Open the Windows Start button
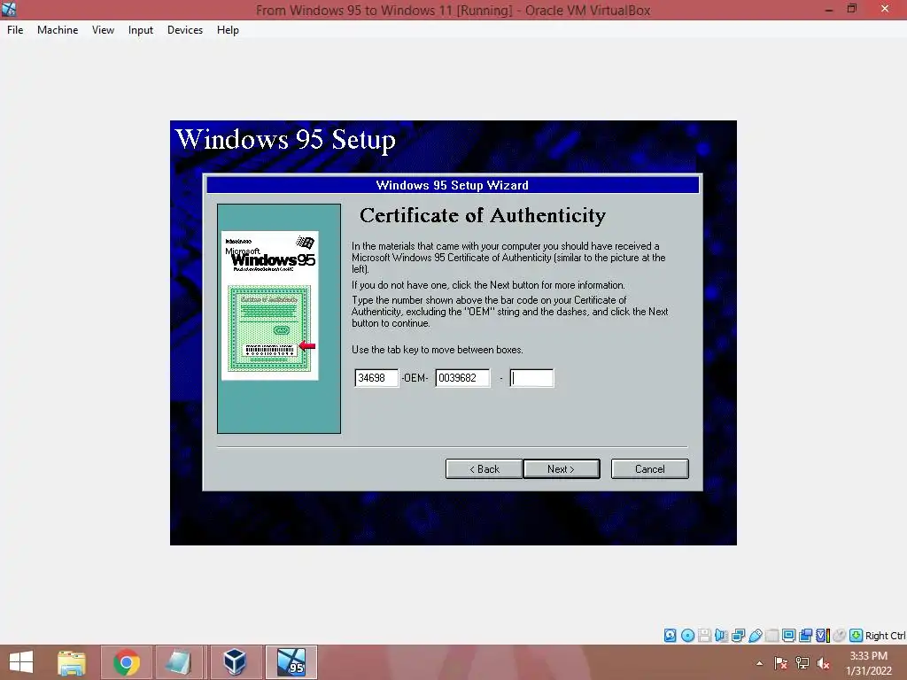907x680 pixels. [x=21, y=662]
